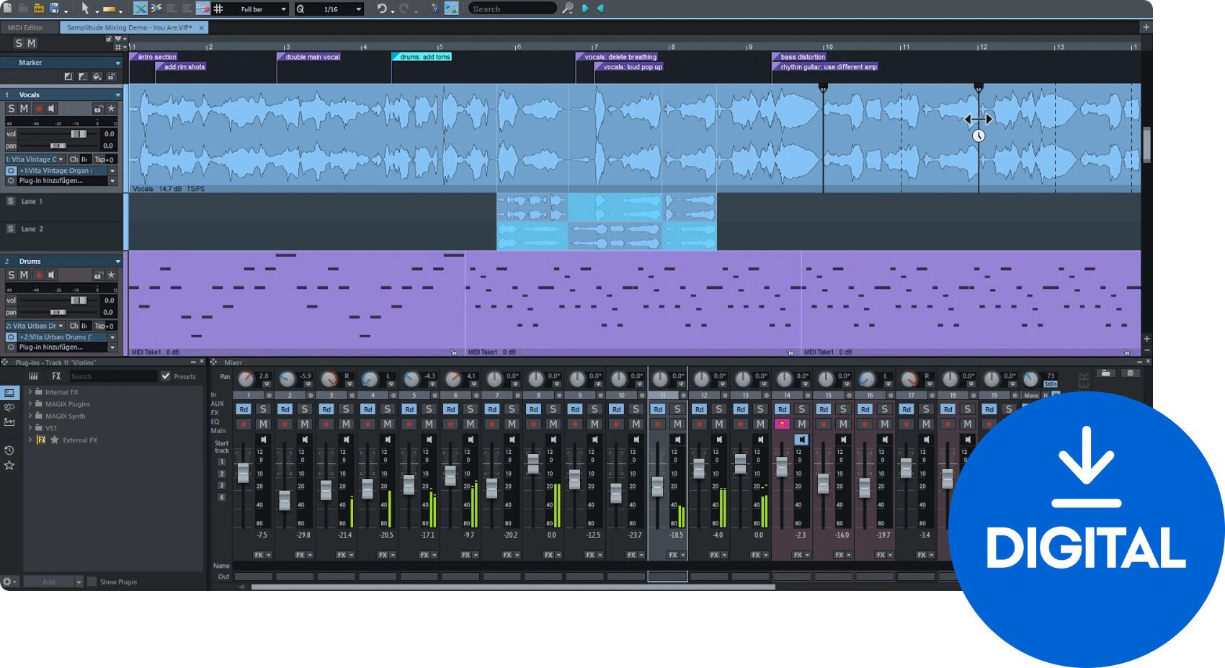Select the 'intro section' marker
The height and width of the screenshot is (668, 1225).
(154, 57)
